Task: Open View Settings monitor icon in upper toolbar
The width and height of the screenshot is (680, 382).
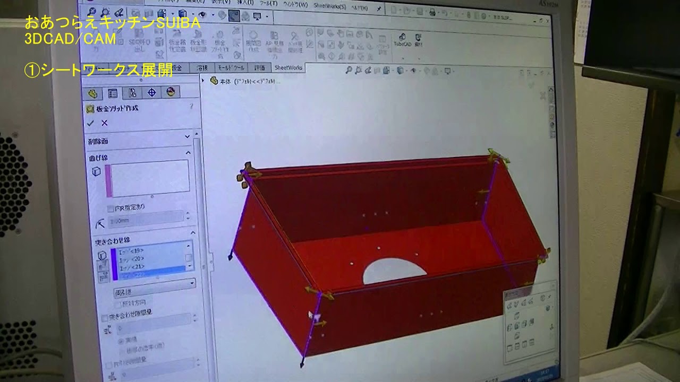Action: [x=257, y=16]
